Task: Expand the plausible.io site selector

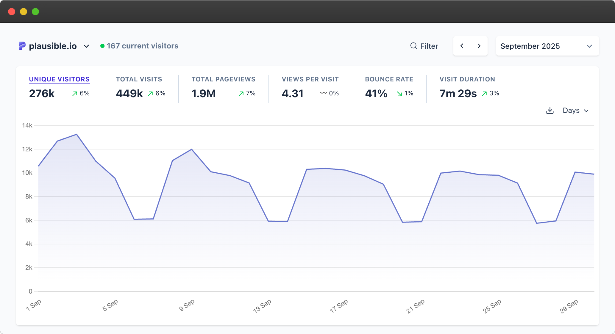Action: coord(86,46)
